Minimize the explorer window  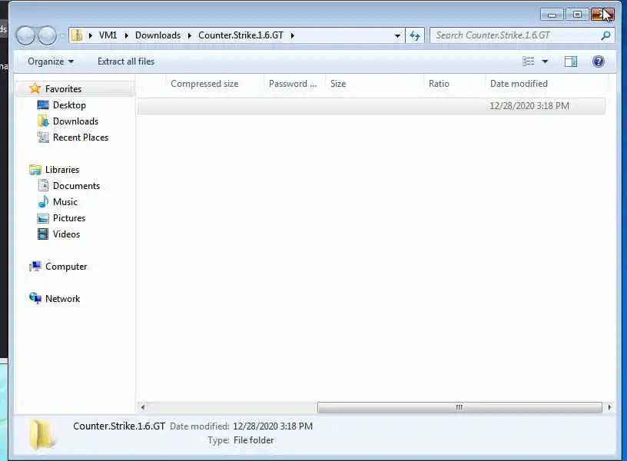(x=552, y=15)
